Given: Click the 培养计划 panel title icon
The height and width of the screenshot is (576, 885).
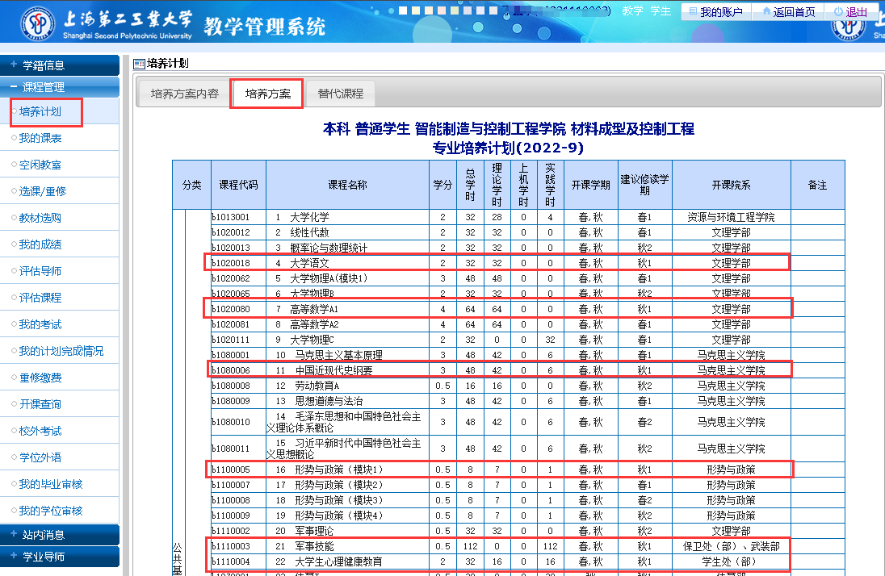Looking at the screenshot, I should click(x=139, y=64).
